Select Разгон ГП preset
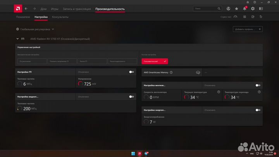 pos(92,61)
